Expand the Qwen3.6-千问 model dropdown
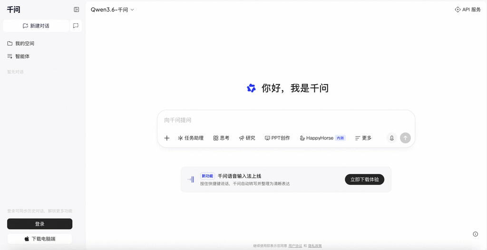Screen dimensions: 487x250 click(112, 10)
